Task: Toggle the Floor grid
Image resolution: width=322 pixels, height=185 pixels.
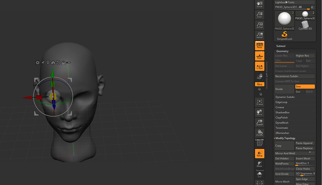Action: point(259,56)
